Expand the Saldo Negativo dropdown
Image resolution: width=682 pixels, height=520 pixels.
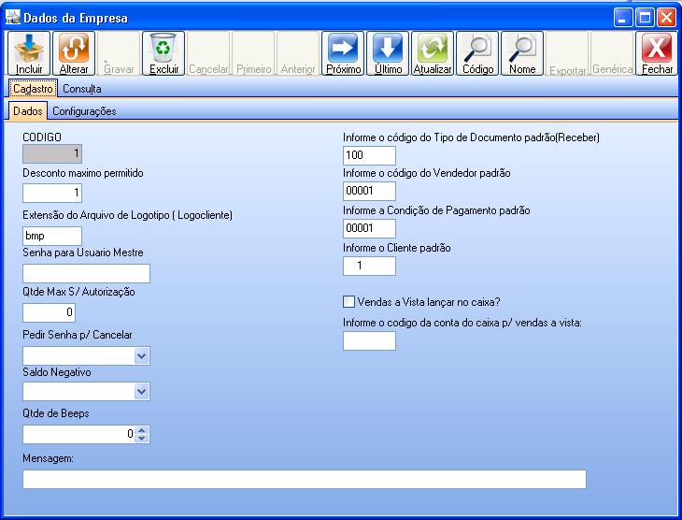pos(141,392)
